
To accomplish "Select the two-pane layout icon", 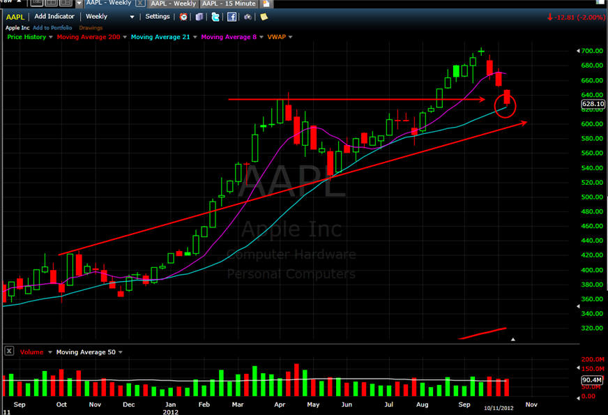I will pyautogui.click(x=51, y=3).
